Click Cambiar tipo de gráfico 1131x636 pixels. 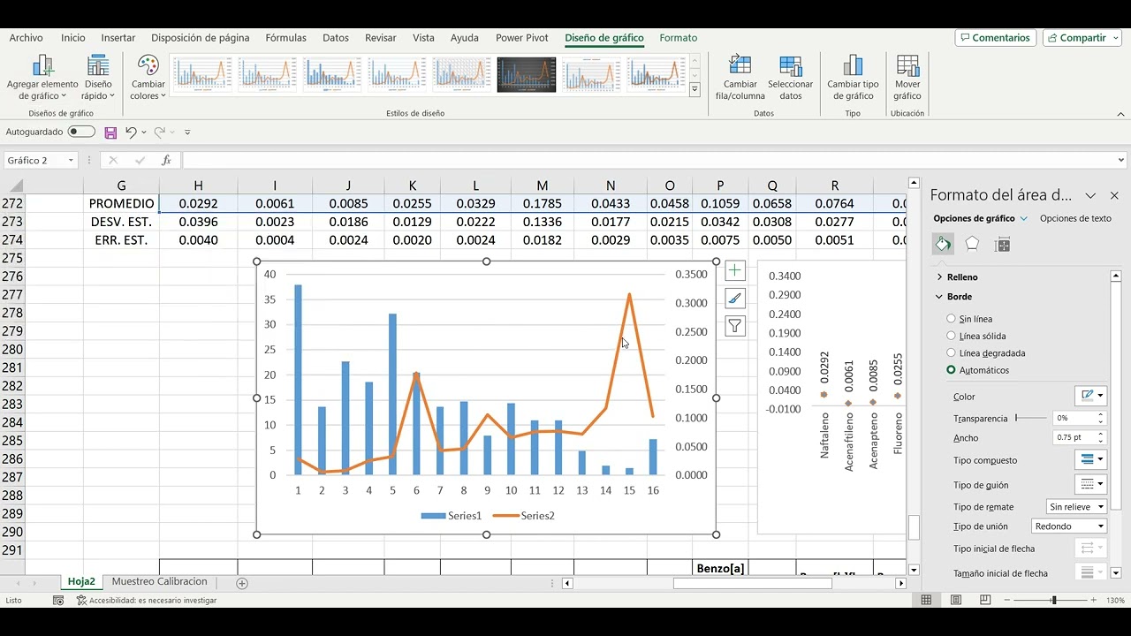click(x=853, y=78)
